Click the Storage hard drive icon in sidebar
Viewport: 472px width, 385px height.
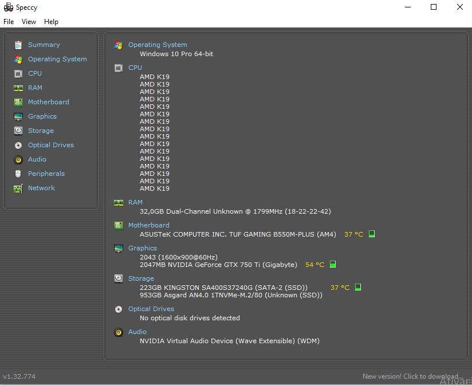[x=18, y=131]
